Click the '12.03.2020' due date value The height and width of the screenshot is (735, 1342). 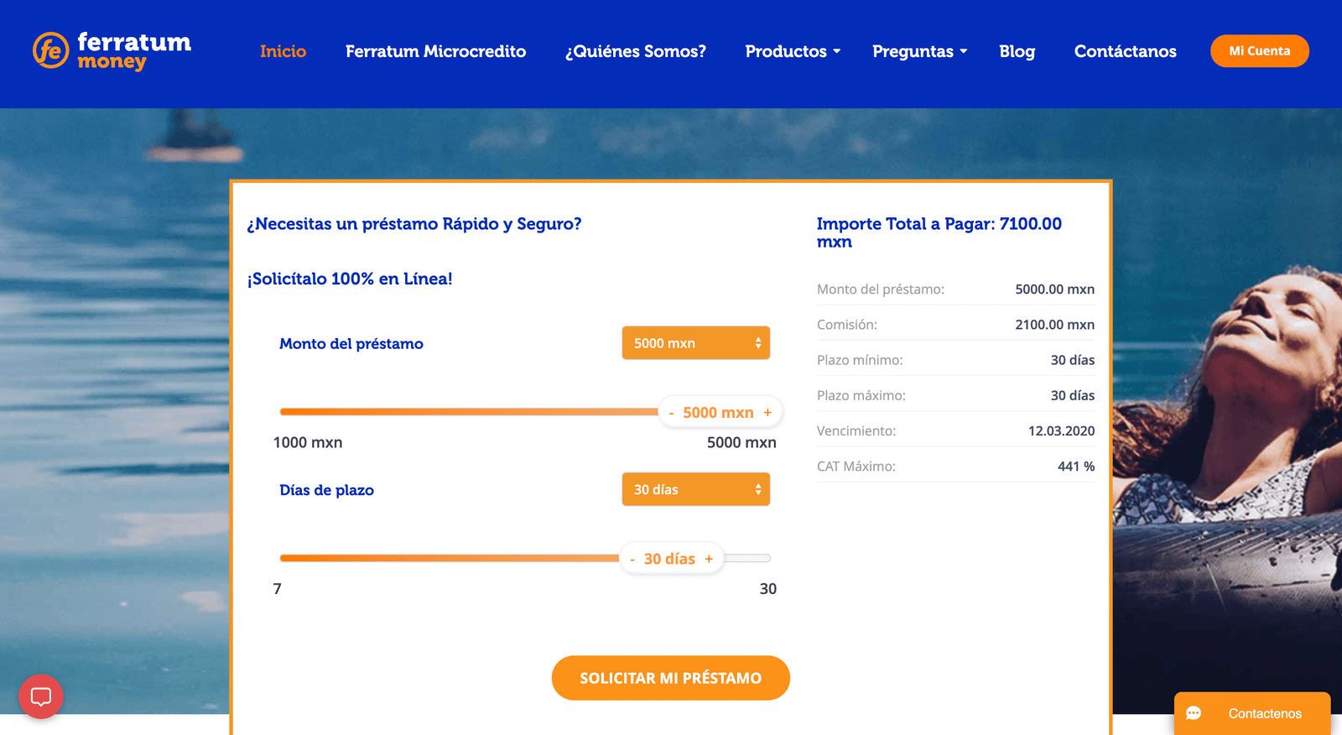[1061, 430]
